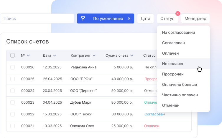Open Контрагент column chevron
This screenshot has height=138, width=222.
pyautogui.click(x=94, y=55)
